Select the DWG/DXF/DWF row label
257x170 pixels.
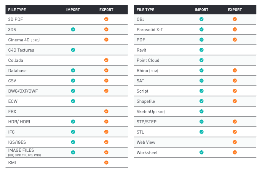(22, 91)
